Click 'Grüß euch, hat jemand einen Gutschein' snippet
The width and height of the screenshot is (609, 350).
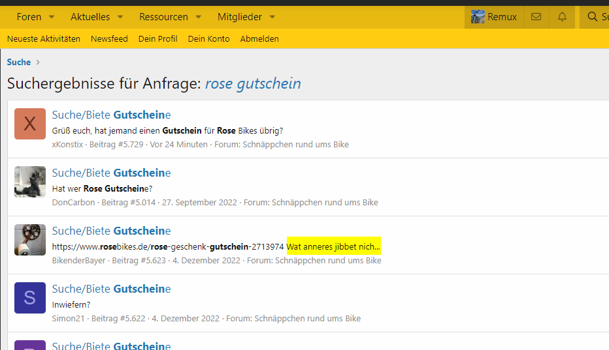pyautogui.click(x=167, y=130)
